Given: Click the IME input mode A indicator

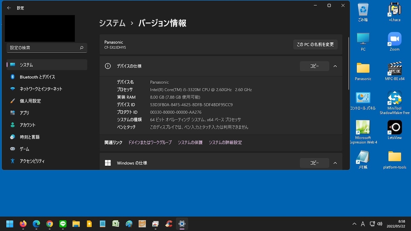Looking at the screenshot, I should (363, 224).
